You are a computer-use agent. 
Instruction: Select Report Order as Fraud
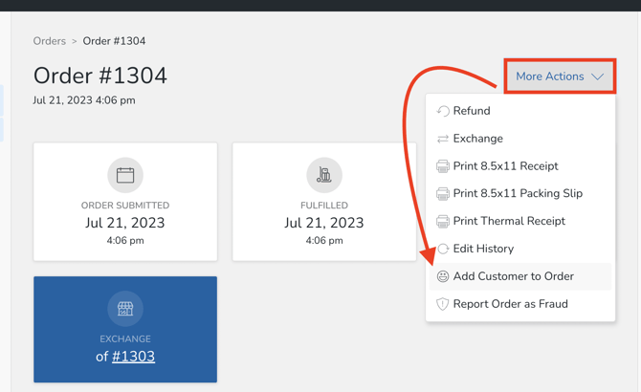click(x=511, y=304)
